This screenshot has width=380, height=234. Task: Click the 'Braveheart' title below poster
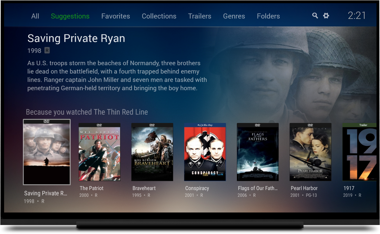144,188
